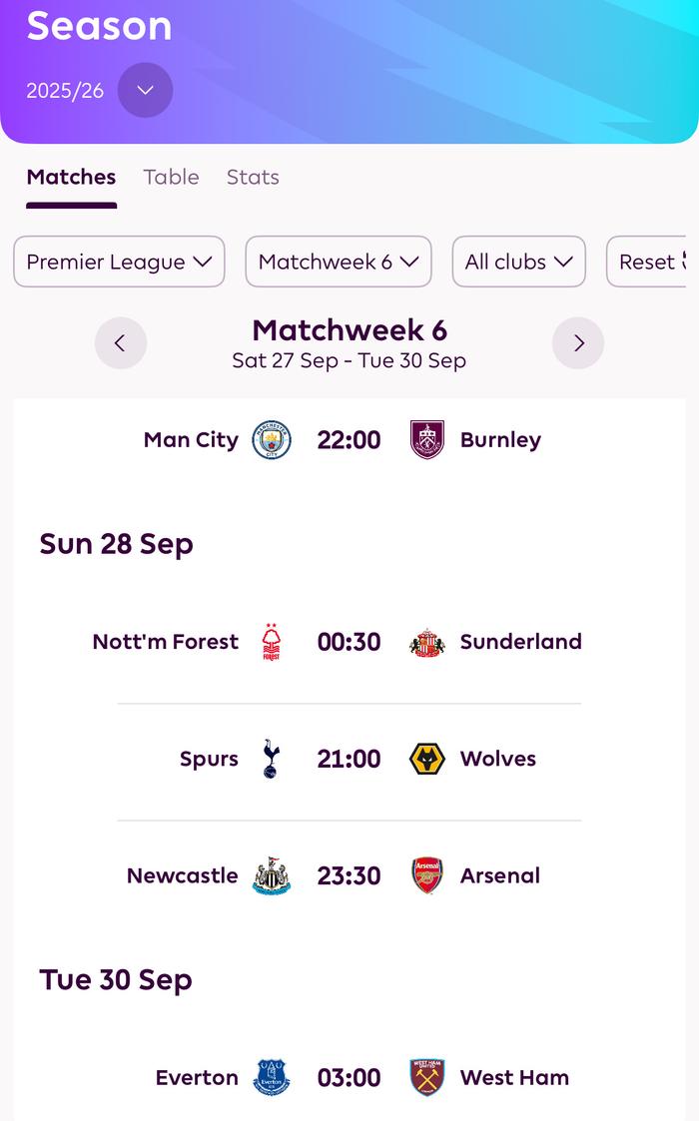699x1121 pixels.
Task: Open the 2025/26 season selector
Action: coord(145,90)
